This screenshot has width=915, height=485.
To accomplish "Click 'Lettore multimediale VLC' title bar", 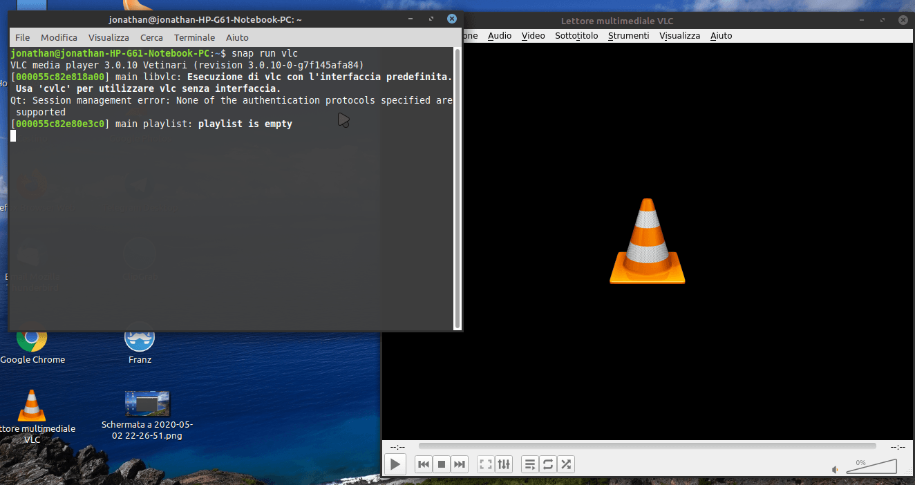I will 619,21.
